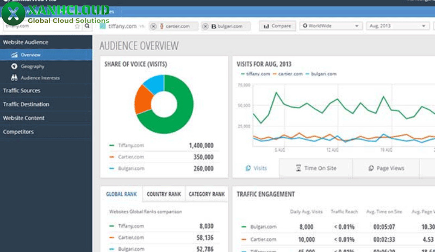
Task: Remove cartier.com from comparison
Action: coord(153,26)
